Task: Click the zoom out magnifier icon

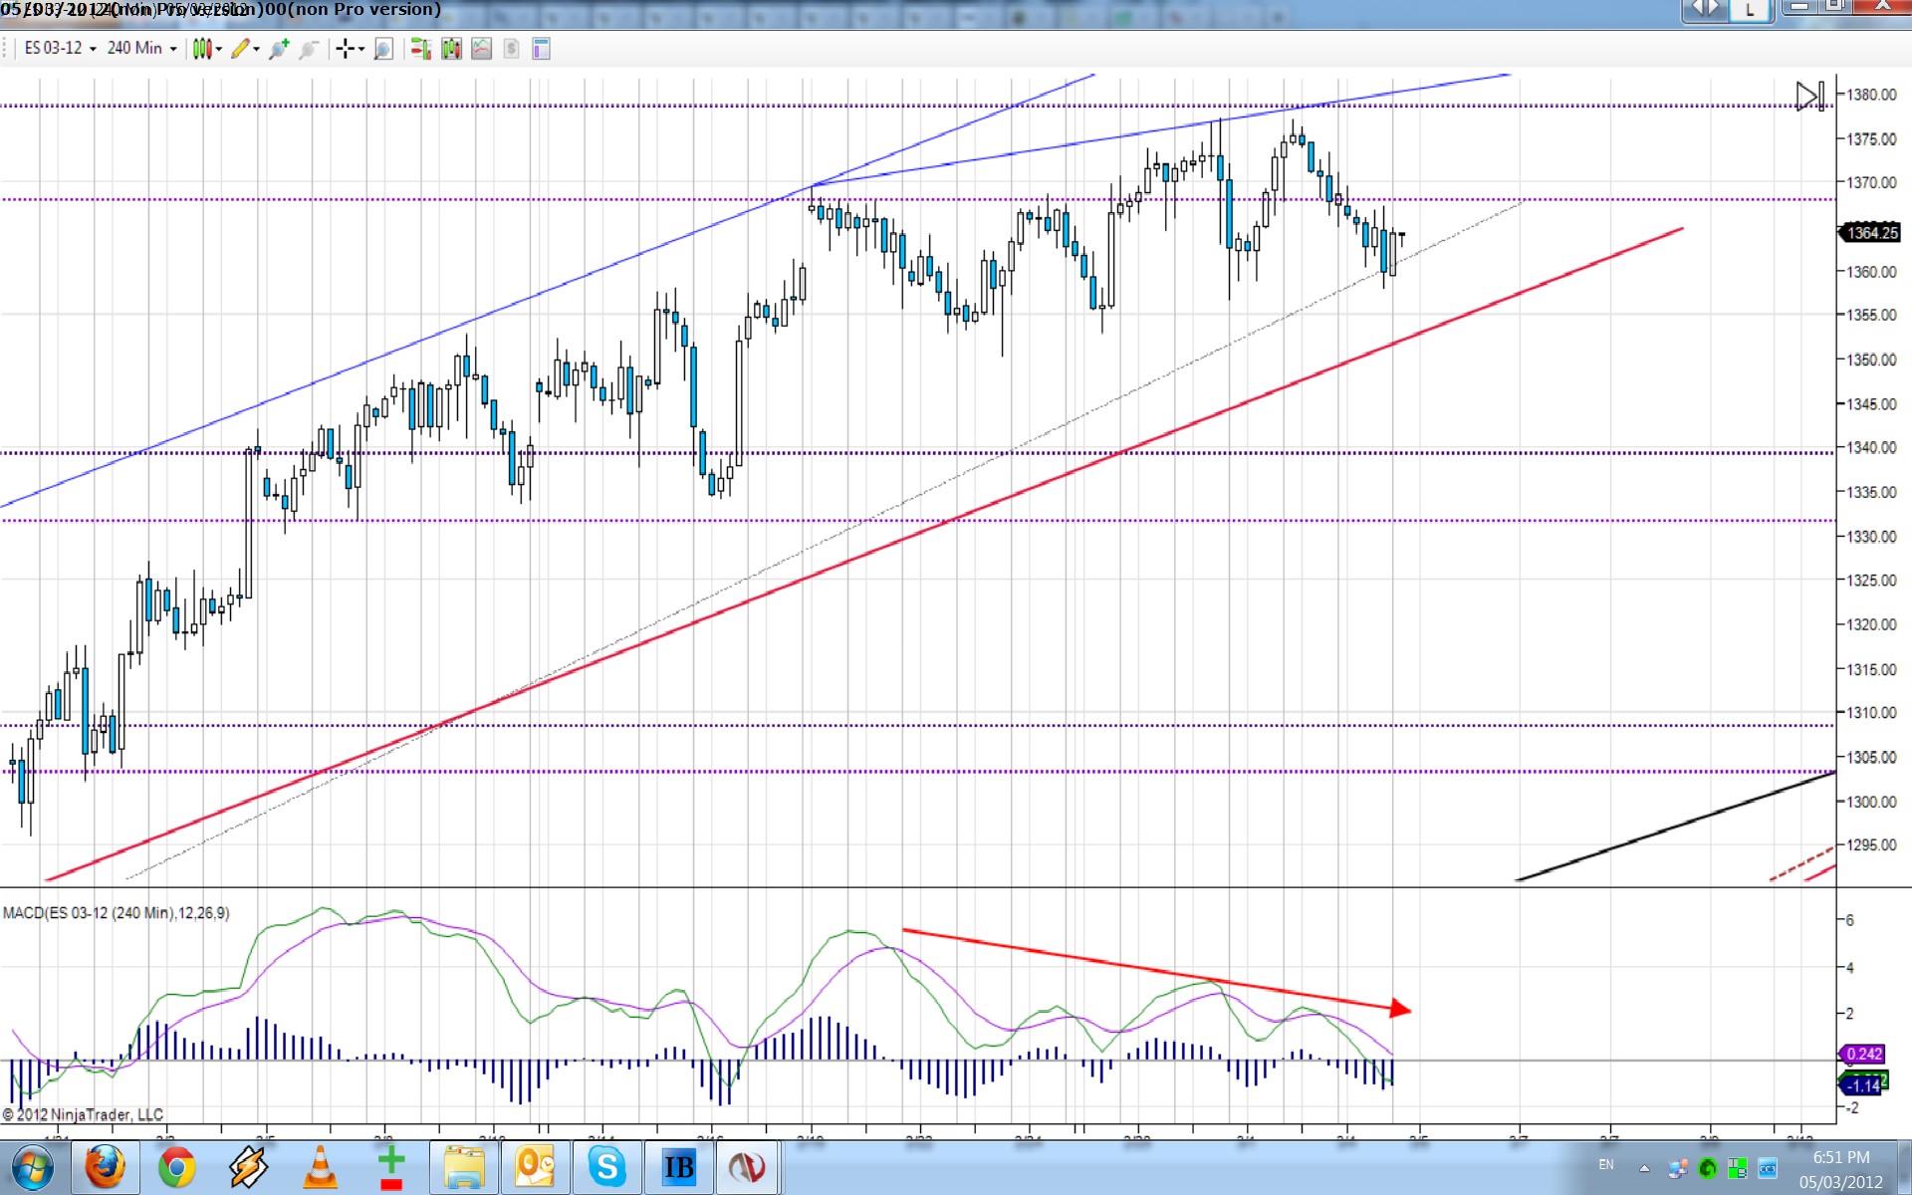Action: (x=310, y=49)
